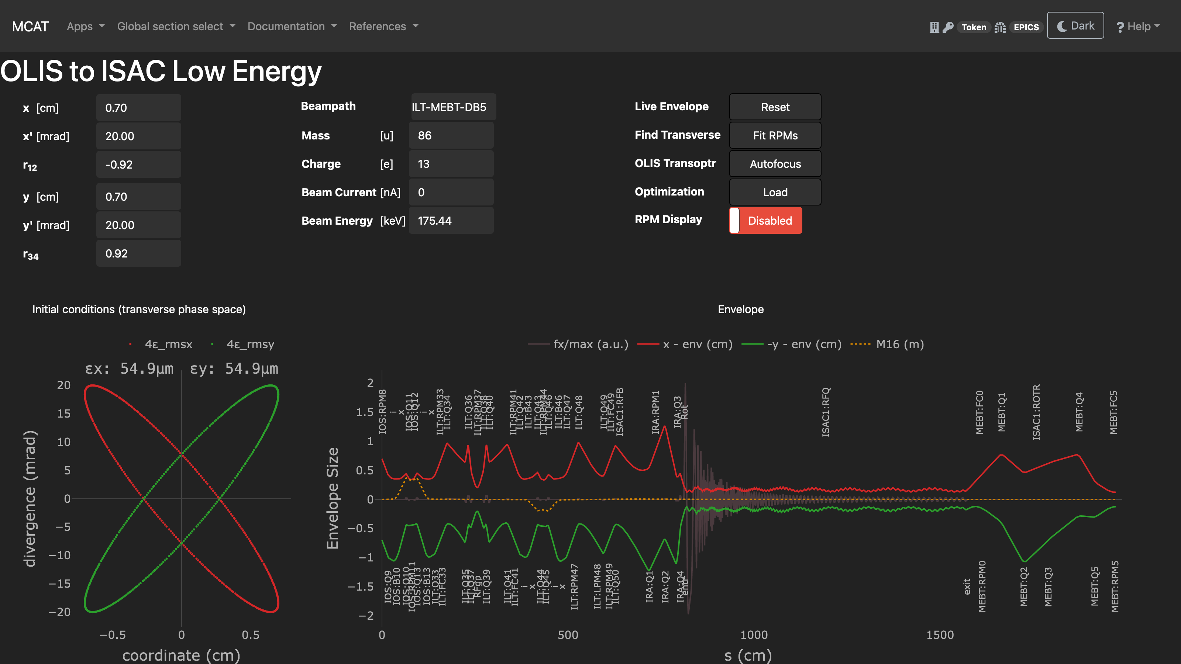Click the key icon next to Token

click(948, 27)
